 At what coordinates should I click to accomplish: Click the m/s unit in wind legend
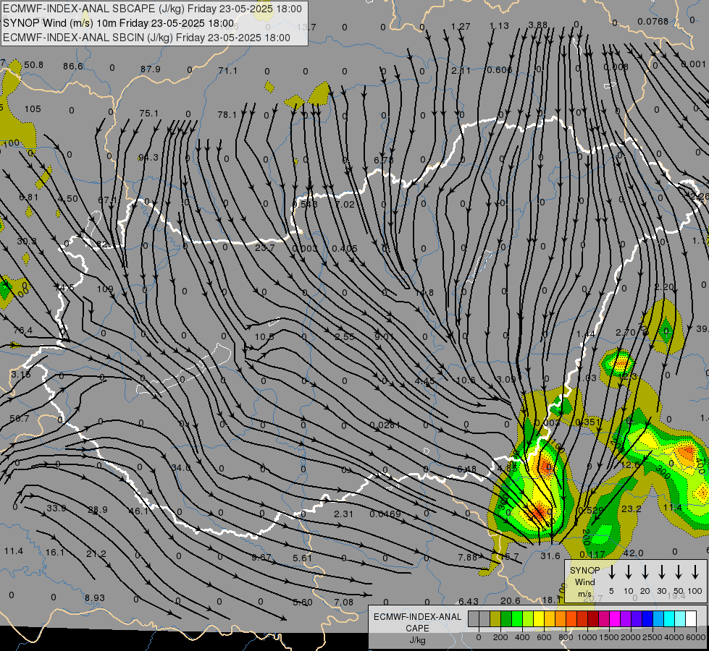(x=584, y=594)
